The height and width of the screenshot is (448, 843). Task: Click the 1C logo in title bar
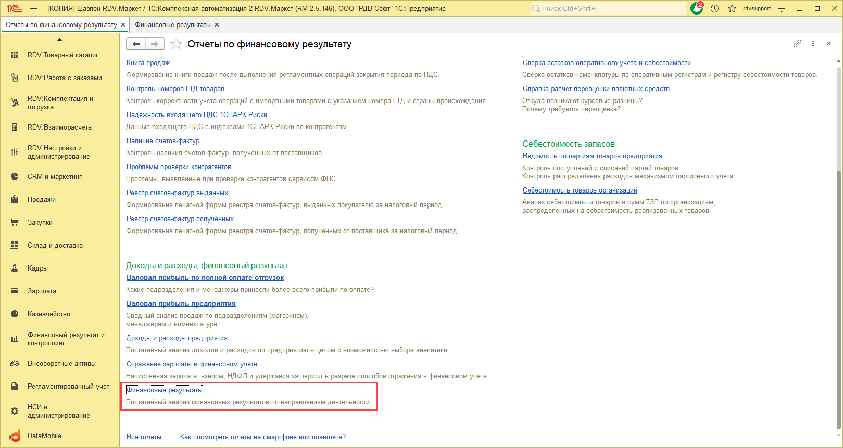tap(15, 9)
